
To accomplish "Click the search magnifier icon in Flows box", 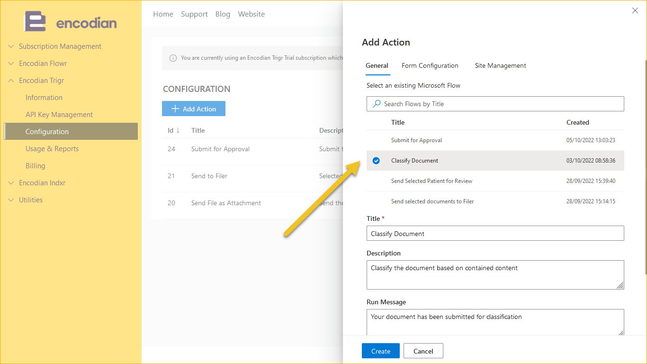I will pyautogui.click(x=377, y=104).
